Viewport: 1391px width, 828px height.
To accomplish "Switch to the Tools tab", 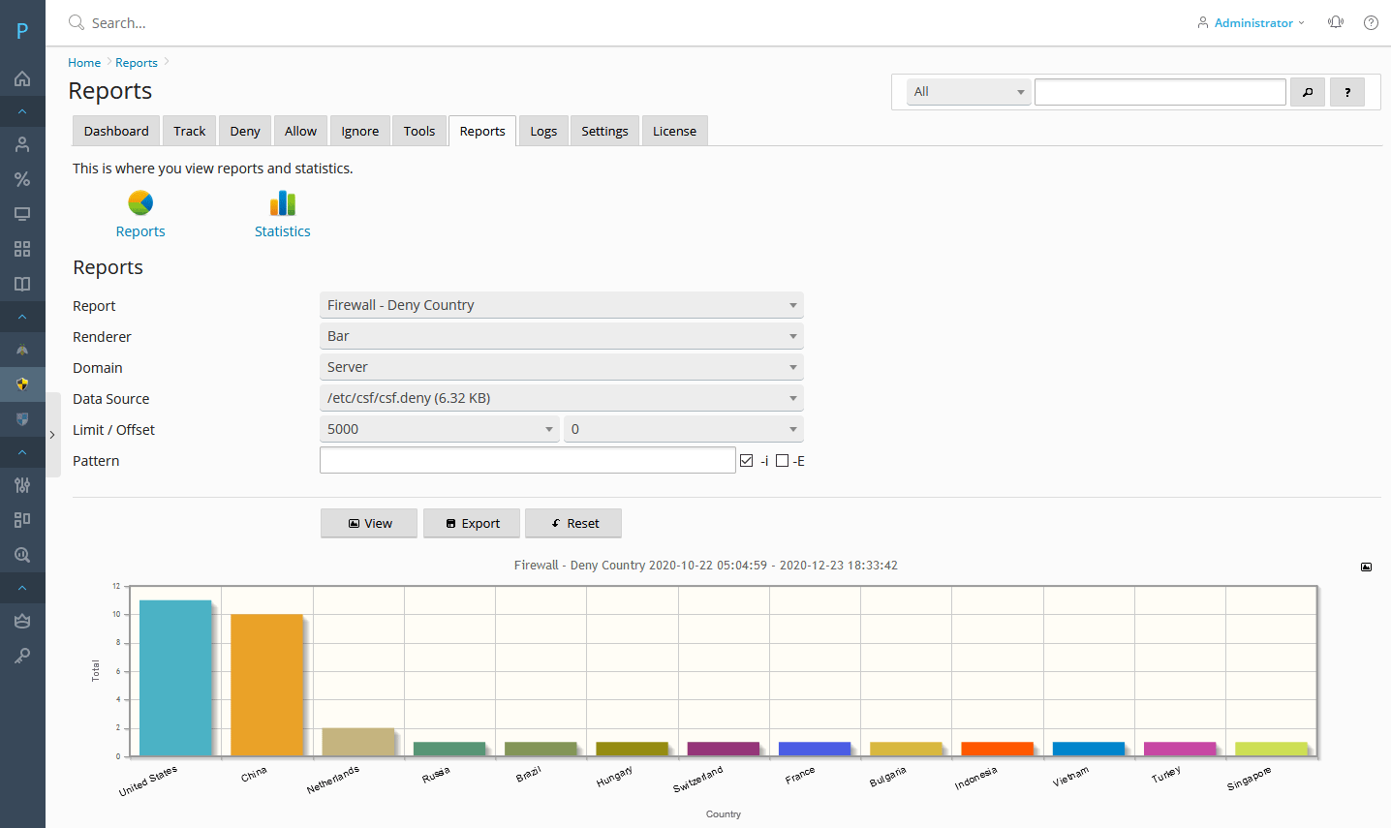I will 419,131.
